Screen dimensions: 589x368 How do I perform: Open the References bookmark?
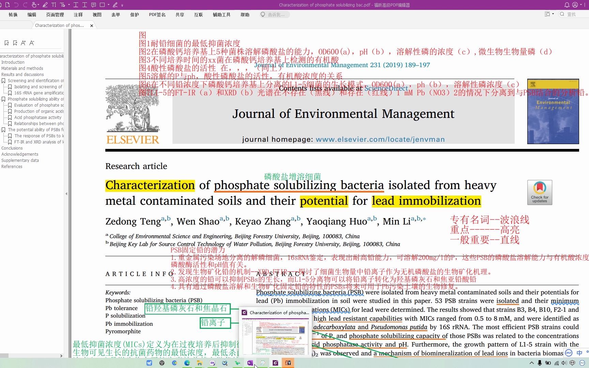(12, 167)
